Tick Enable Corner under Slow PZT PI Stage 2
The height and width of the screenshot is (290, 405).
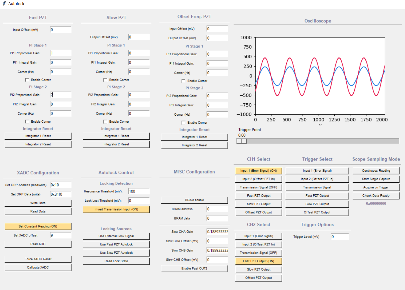[x=105, y=122]
